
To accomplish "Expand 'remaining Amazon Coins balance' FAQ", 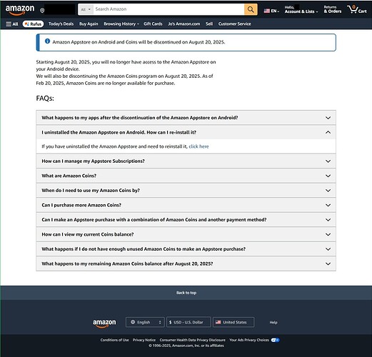I will [x=186, y=263].
